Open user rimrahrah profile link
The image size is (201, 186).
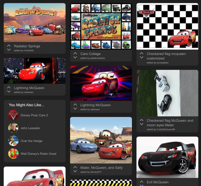click(x=29, y=50)
